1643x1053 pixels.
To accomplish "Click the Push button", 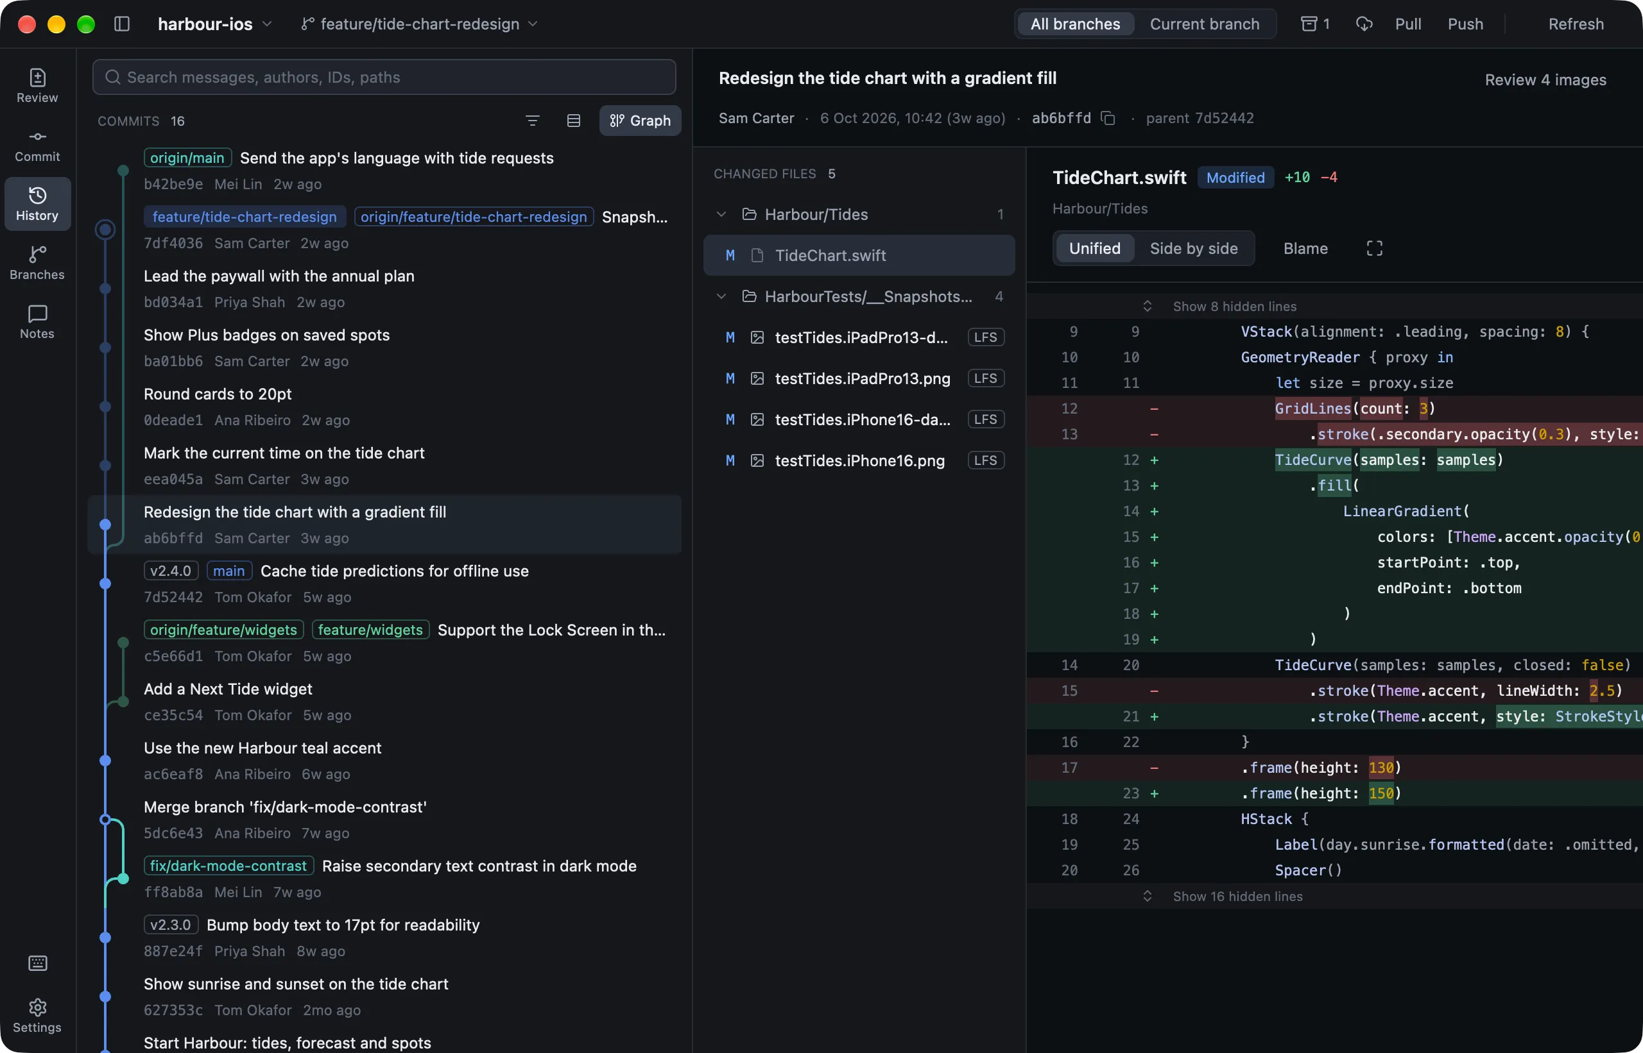I will (1465, 24).
